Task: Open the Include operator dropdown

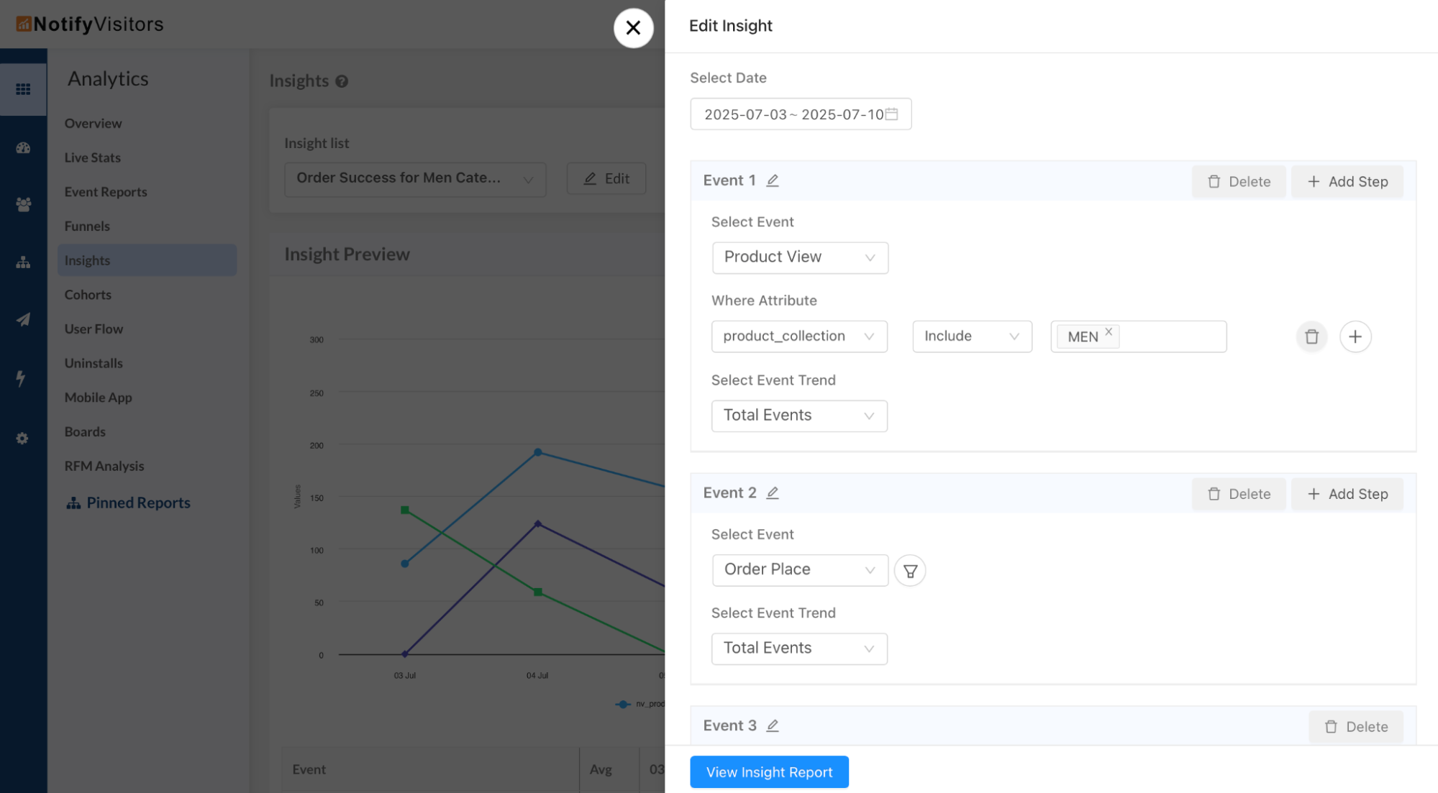Action: (x=972, y=336)
